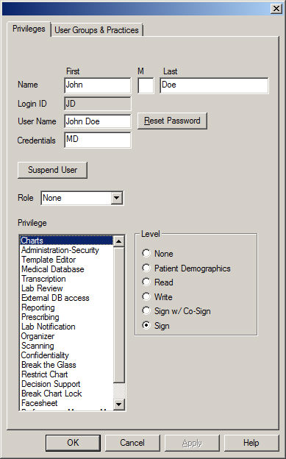Switch to User Groups & Practices tab
The width and height of the screenshot is (286, 459).
pyautogui.click(x=96, y=30)
